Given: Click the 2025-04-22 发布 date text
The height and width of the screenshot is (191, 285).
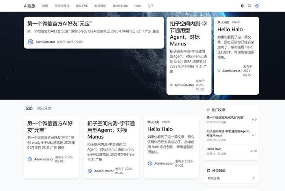Looking at the screenshot, I should click(x=216, y=154).
